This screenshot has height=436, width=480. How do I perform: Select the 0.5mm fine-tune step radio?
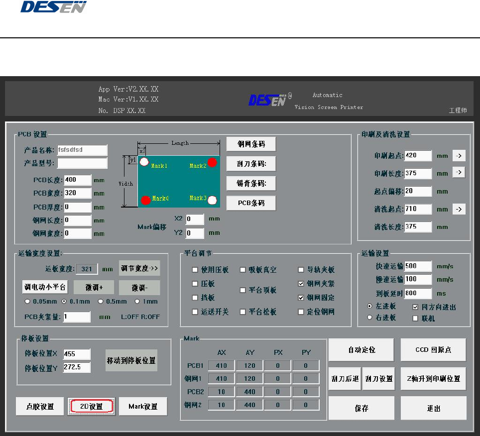point(101,302)
